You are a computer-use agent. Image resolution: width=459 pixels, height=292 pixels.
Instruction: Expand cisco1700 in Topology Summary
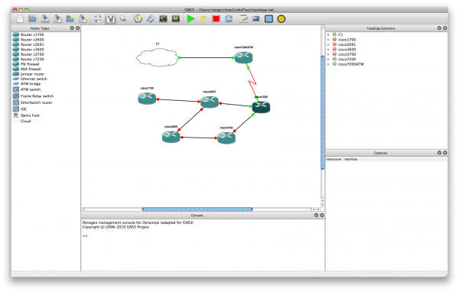(328, 40)
